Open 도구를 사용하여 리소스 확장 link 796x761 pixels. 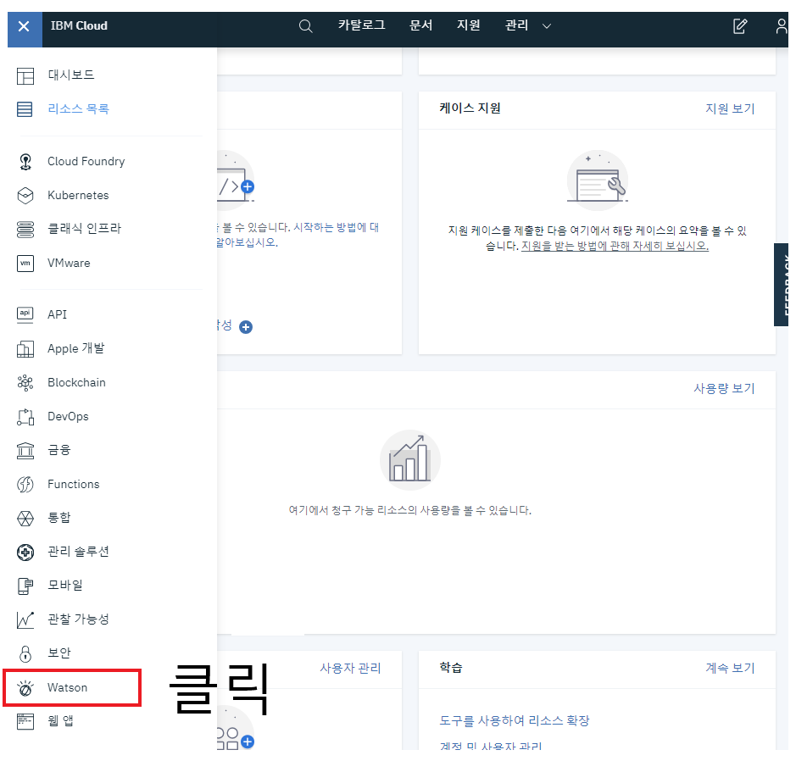515,721
